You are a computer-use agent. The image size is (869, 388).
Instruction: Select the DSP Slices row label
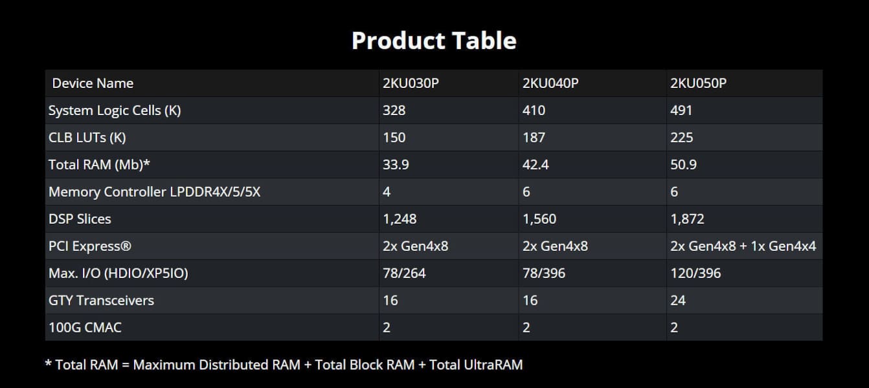(x=80, y=219)
